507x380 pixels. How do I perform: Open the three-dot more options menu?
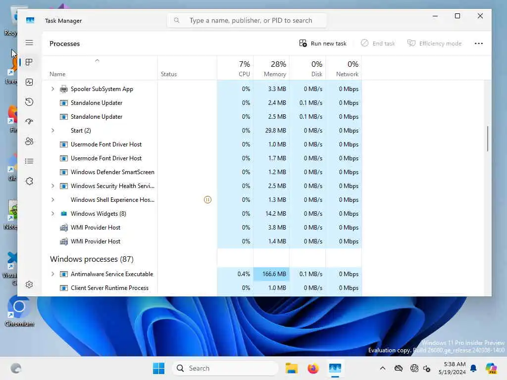pos(479,44)
